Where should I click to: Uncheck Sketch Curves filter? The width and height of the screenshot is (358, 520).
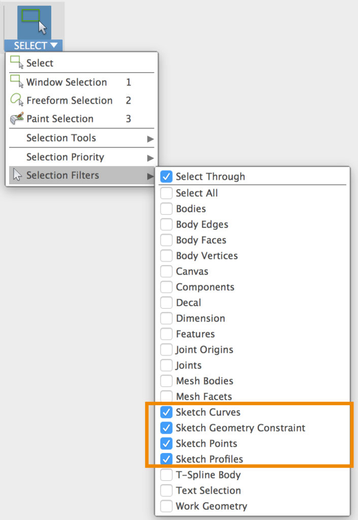click(167, 412)
